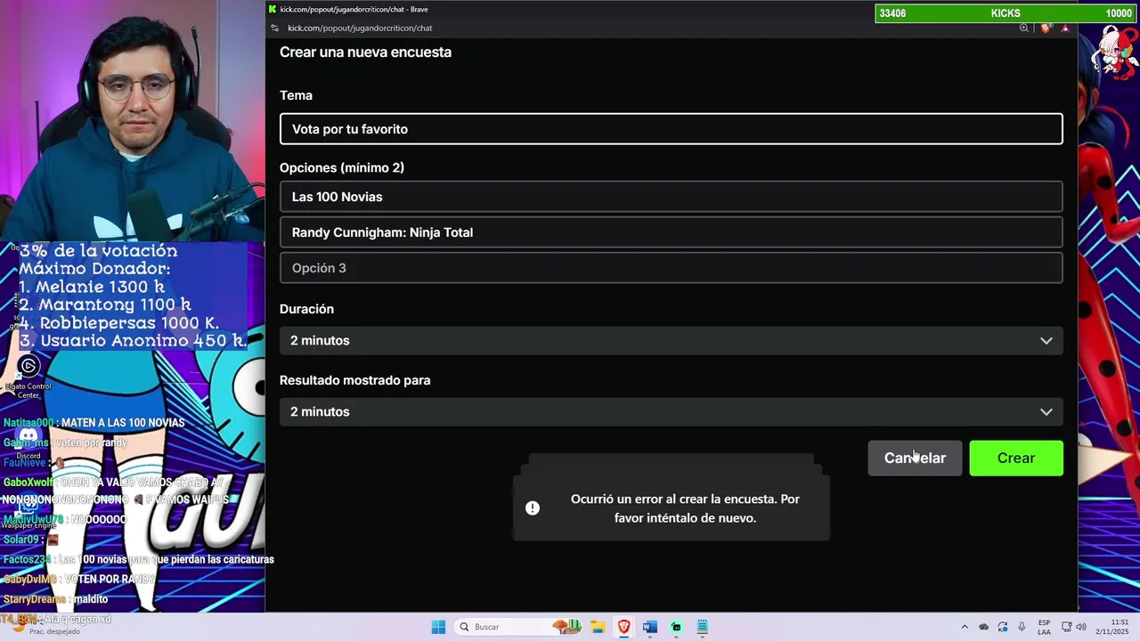Click the 'Resultado mostrado para' chevron arrow

point(1046,411)
